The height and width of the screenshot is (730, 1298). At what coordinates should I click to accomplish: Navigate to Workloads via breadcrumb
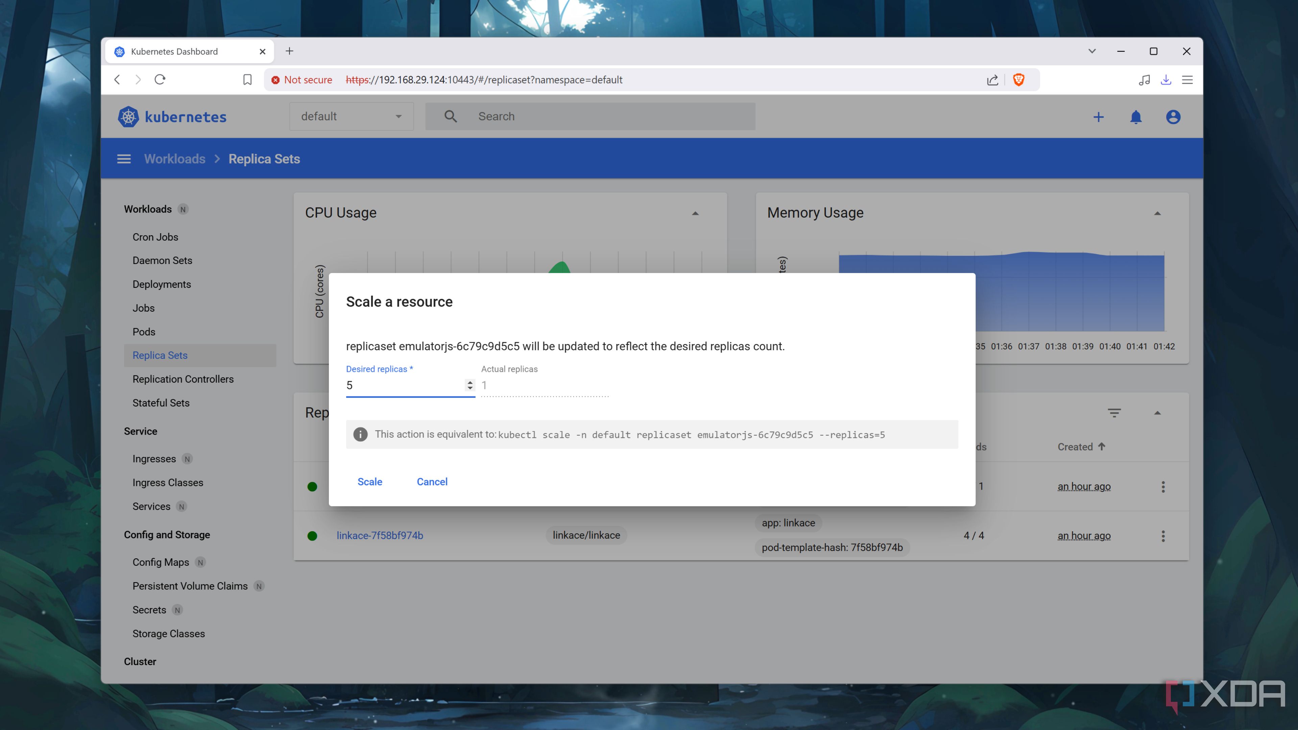[x=174, y=158]
